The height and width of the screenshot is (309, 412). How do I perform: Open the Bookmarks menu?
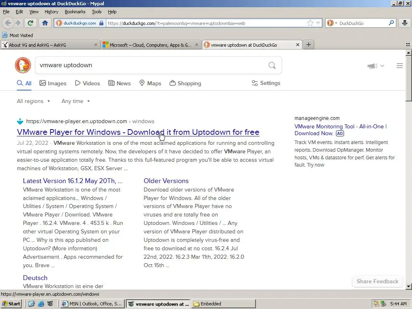click(x=75, y=12)
